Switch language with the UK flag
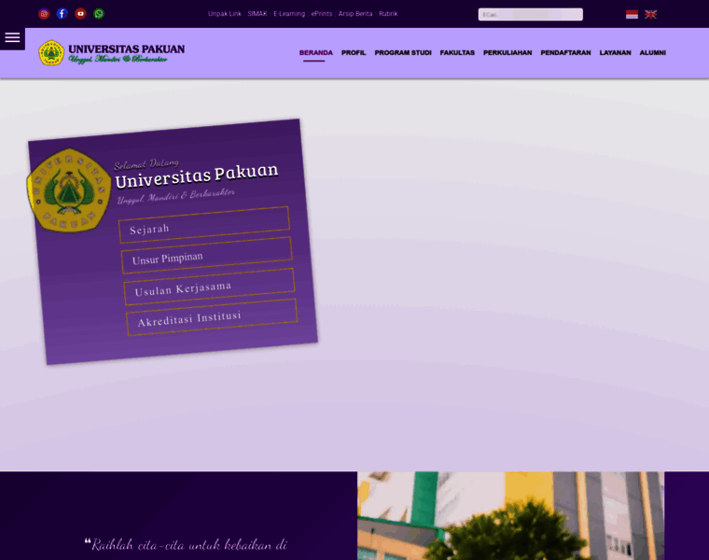Viewport: 709px width, 560px height. [650, 15]
